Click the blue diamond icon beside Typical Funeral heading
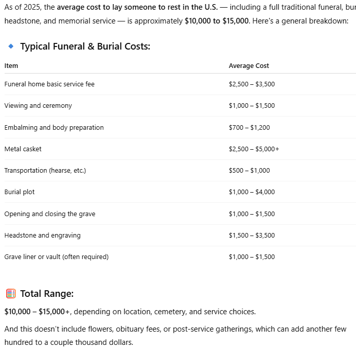Viewport: 356px width, 350px height. tap(11, 46)
